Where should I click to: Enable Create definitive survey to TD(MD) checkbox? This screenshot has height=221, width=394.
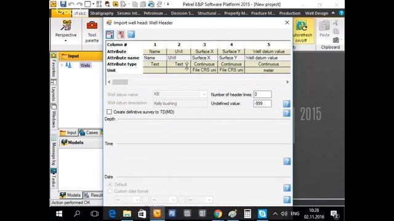click(109, 112)
